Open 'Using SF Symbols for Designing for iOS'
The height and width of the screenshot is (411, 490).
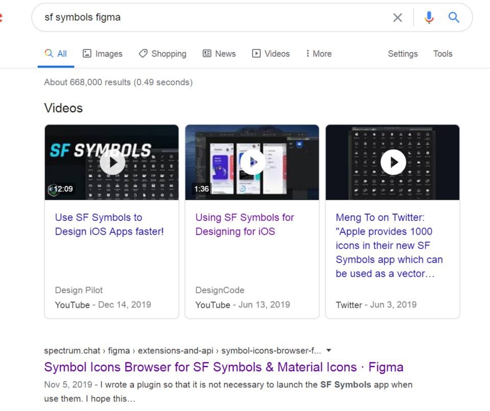pyautogui.click(x=244, y=224)
